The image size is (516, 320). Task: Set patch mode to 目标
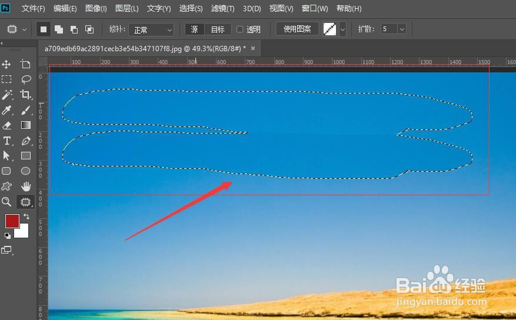218,29
